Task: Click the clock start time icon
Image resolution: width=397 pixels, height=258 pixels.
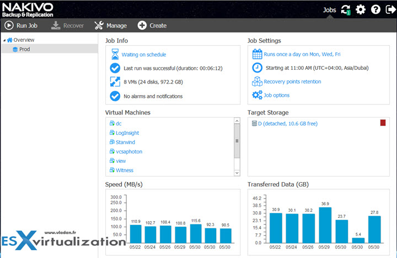Action: point(257,68)
